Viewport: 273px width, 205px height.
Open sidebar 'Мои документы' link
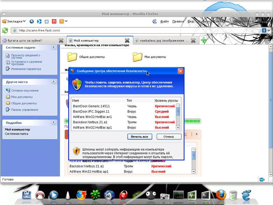[22, 97]
